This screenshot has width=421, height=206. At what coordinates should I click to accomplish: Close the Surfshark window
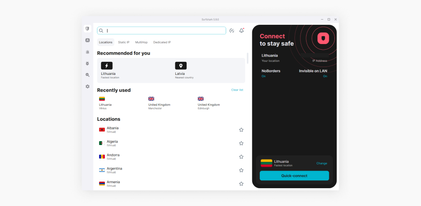pos(335,19)
